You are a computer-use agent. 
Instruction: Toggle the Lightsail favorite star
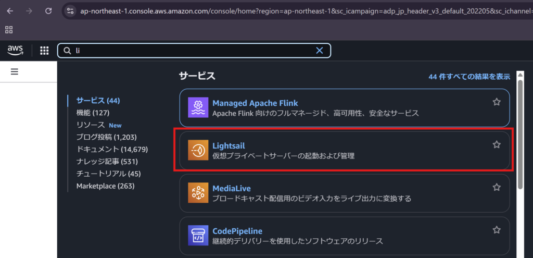tap(497, 144)
